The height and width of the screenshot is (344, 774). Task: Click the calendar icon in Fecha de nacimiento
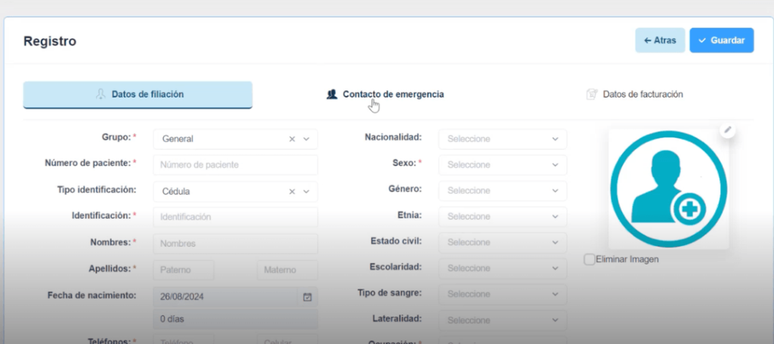coord(307,297)
